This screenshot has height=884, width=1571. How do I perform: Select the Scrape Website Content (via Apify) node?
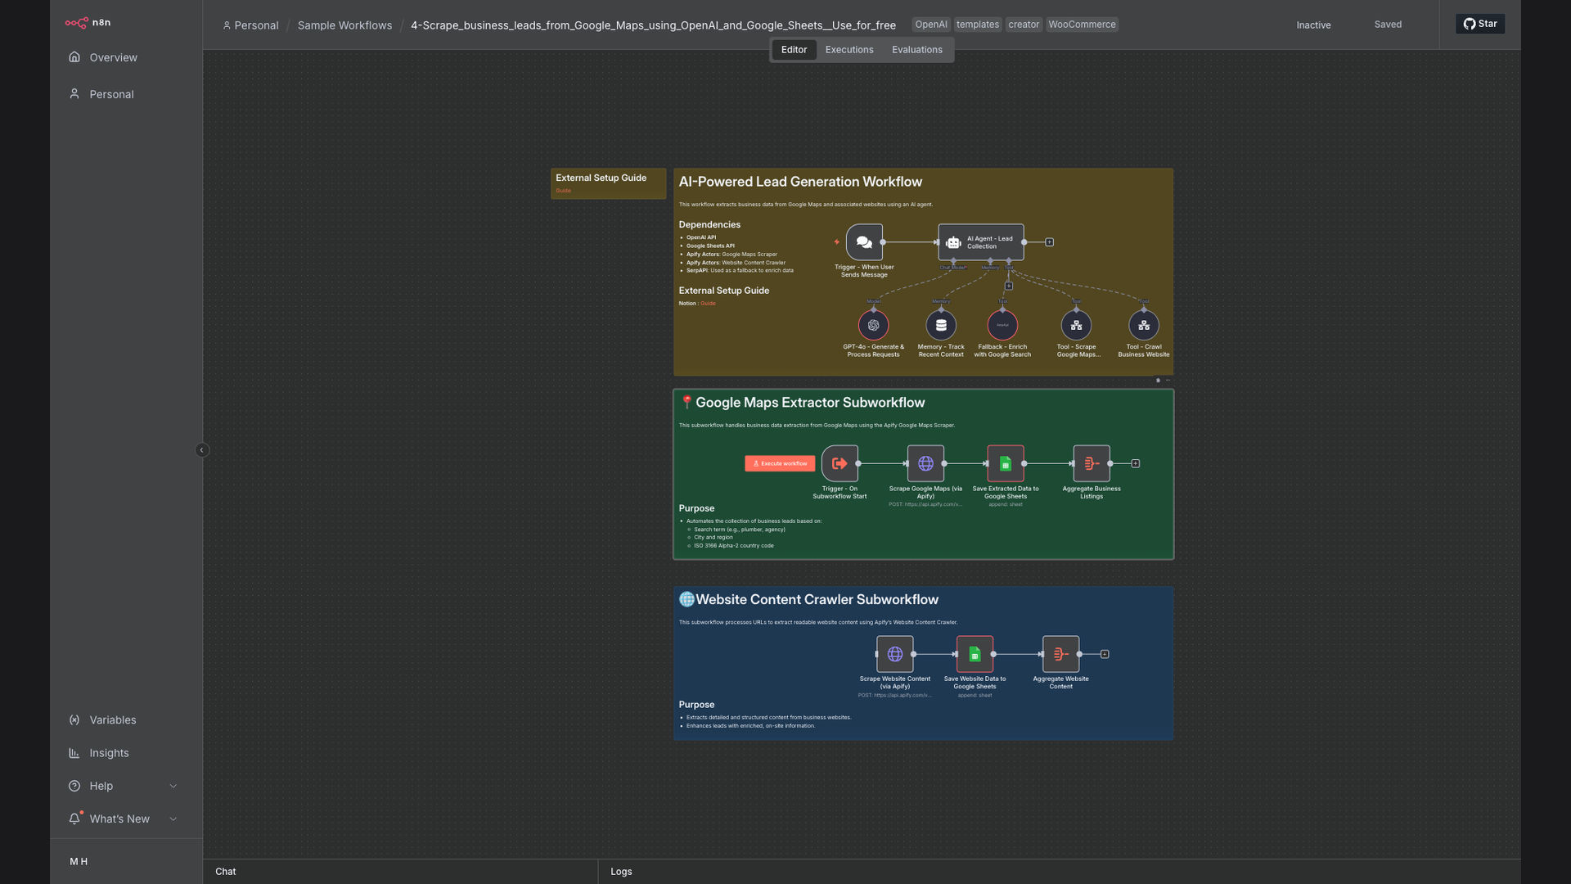[x=895, y=654]
